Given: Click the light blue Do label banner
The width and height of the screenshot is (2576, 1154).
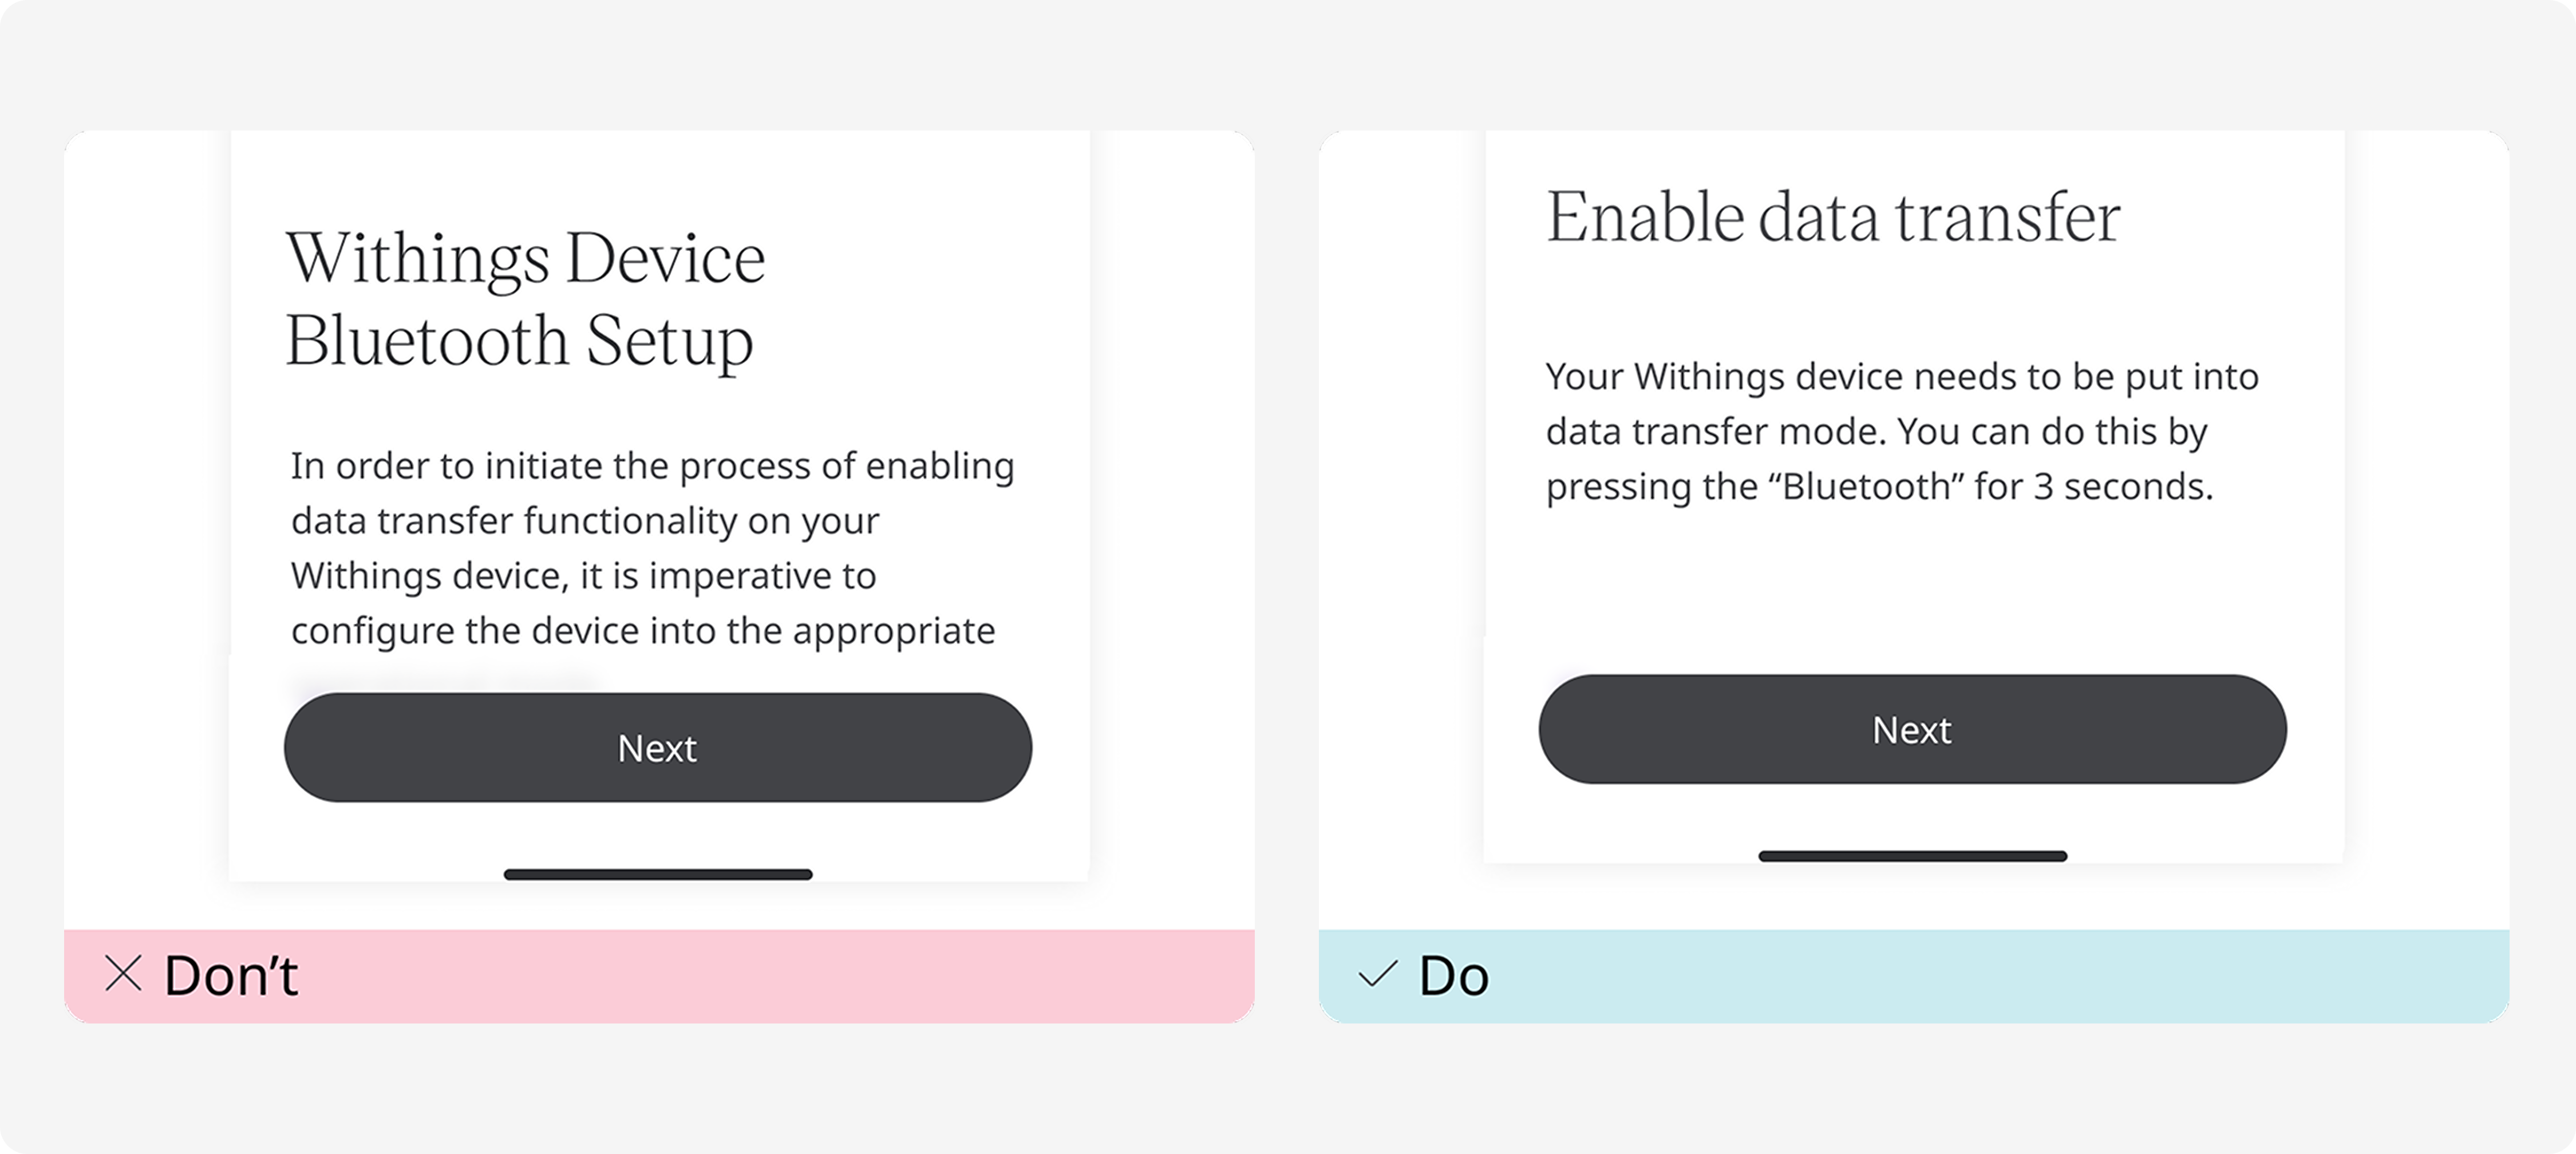Looking at the screenshot, I should 1913,976.
